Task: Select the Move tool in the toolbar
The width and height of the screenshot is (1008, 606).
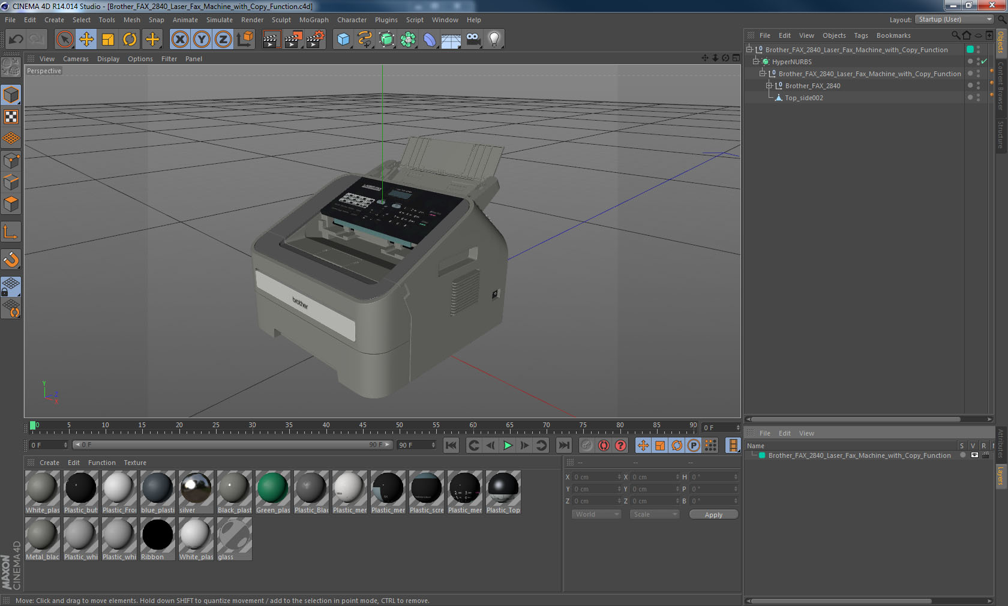Action: point(86,39)
